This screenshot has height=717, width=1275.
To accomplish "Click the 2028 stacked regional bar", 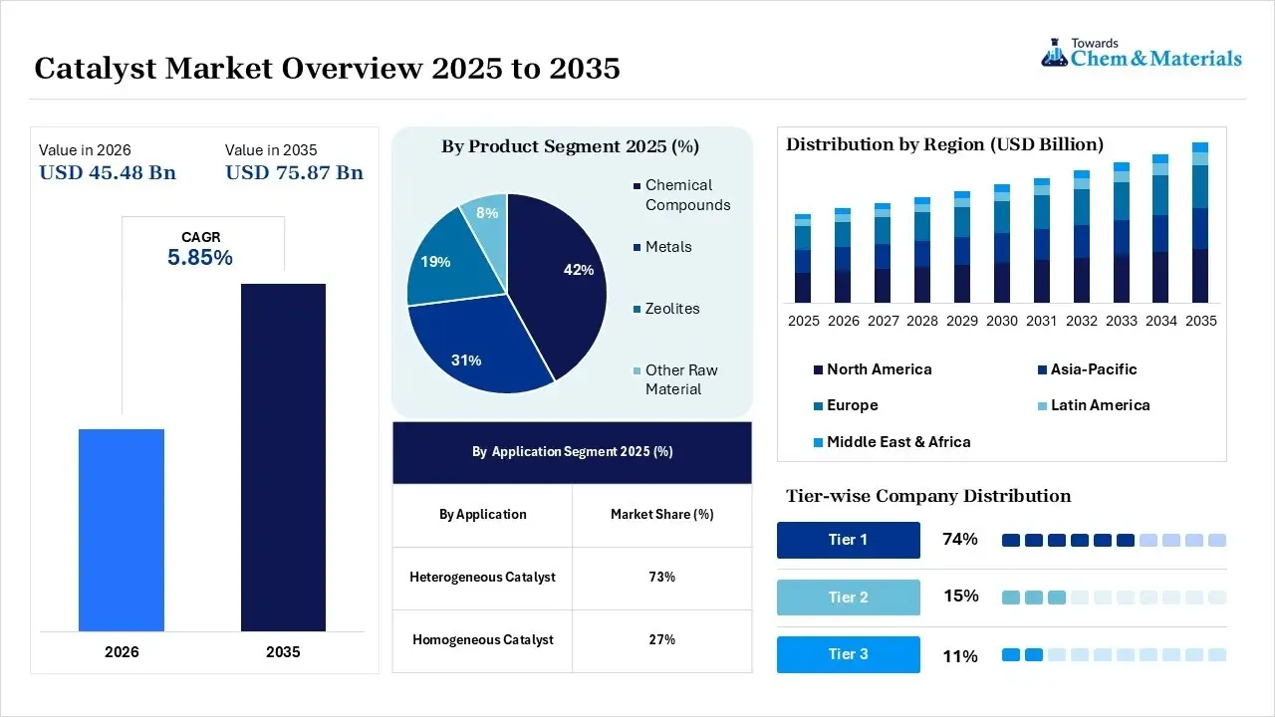I will [x=922, y=250].
